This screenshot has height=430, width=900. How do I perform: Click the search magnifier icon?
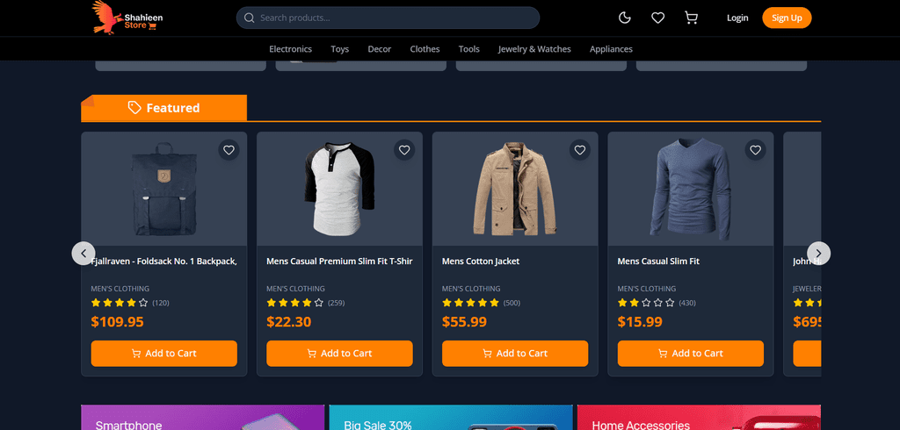(249, 18)
